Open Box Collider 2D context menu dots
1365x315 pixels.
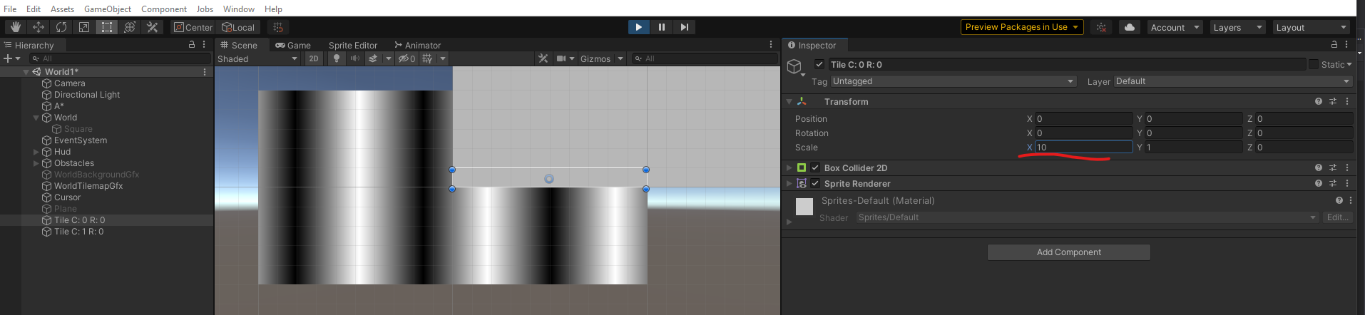[1347, 167]
